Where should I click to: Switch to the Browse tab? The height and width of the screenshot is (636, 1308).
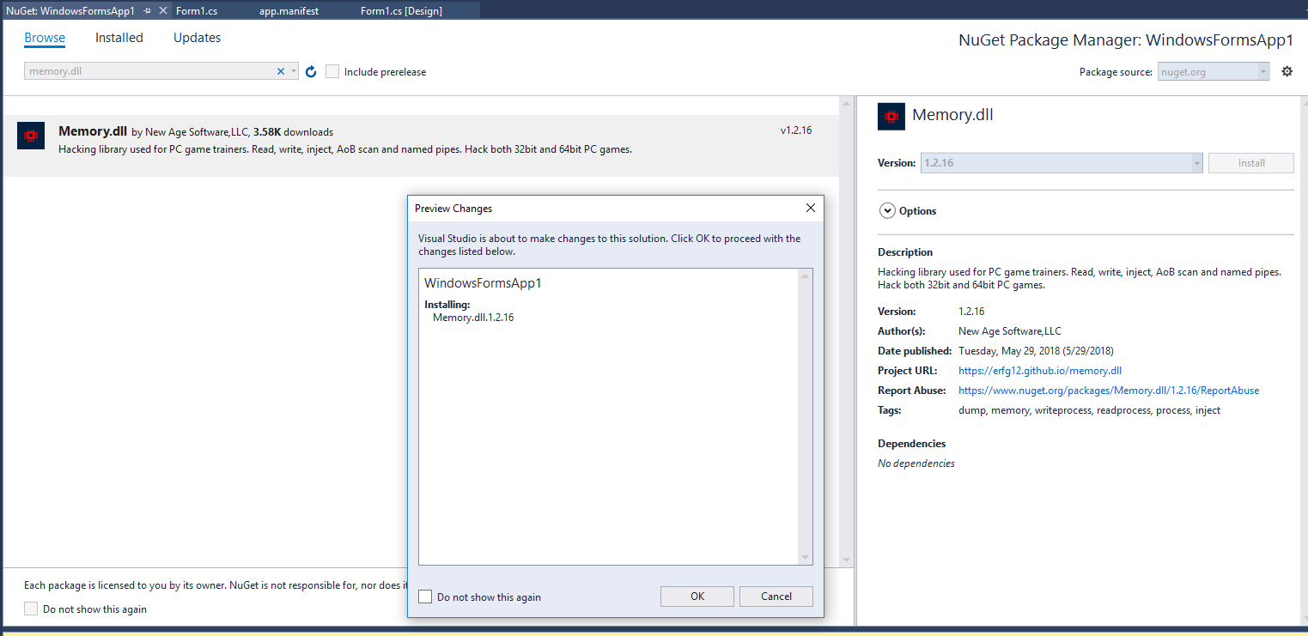point(45,38)
